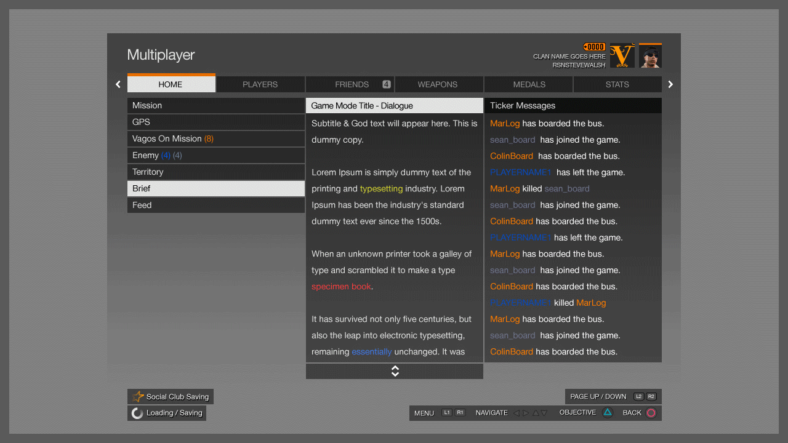Viewport: 788px width, 443px height.
Task: Click the left arrow beside HOME tab
Action: coord(118,84)
